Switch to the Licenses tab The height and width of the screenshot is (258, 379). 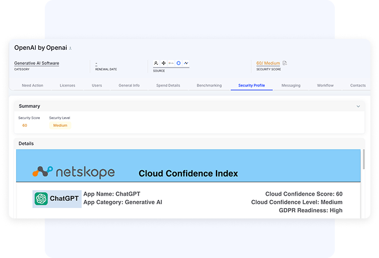[x=67, y=85]
